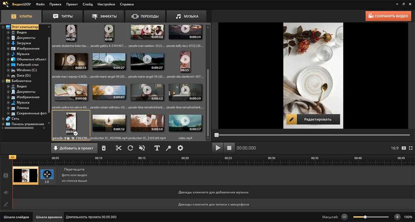The width and height of the screenshot is (415, 222).
Task: Select the pexels-kelly-lacy clip thumbnail
Action: [x=185, y=32]
